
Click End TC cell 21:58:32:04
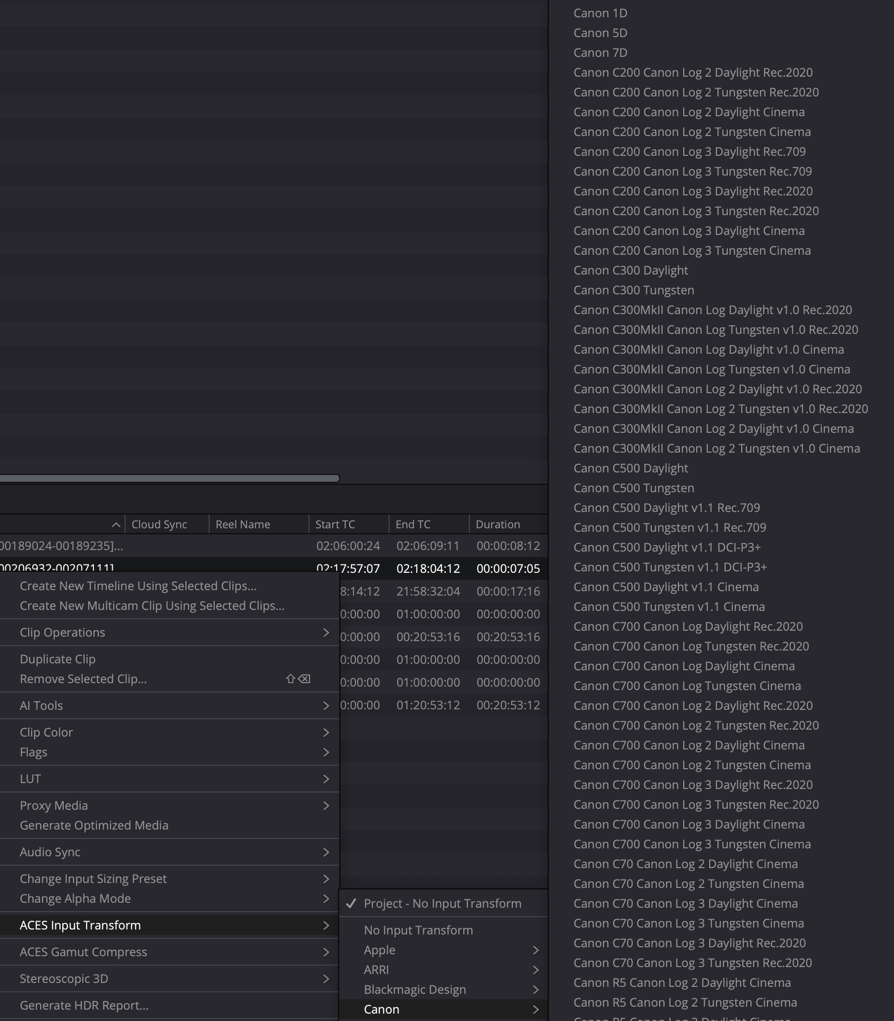[x=428, y=591]
